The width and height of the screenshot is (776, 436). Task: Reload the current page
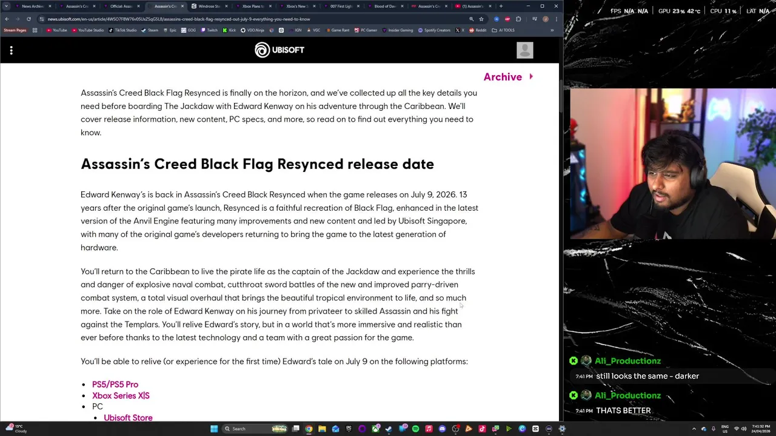28,19
